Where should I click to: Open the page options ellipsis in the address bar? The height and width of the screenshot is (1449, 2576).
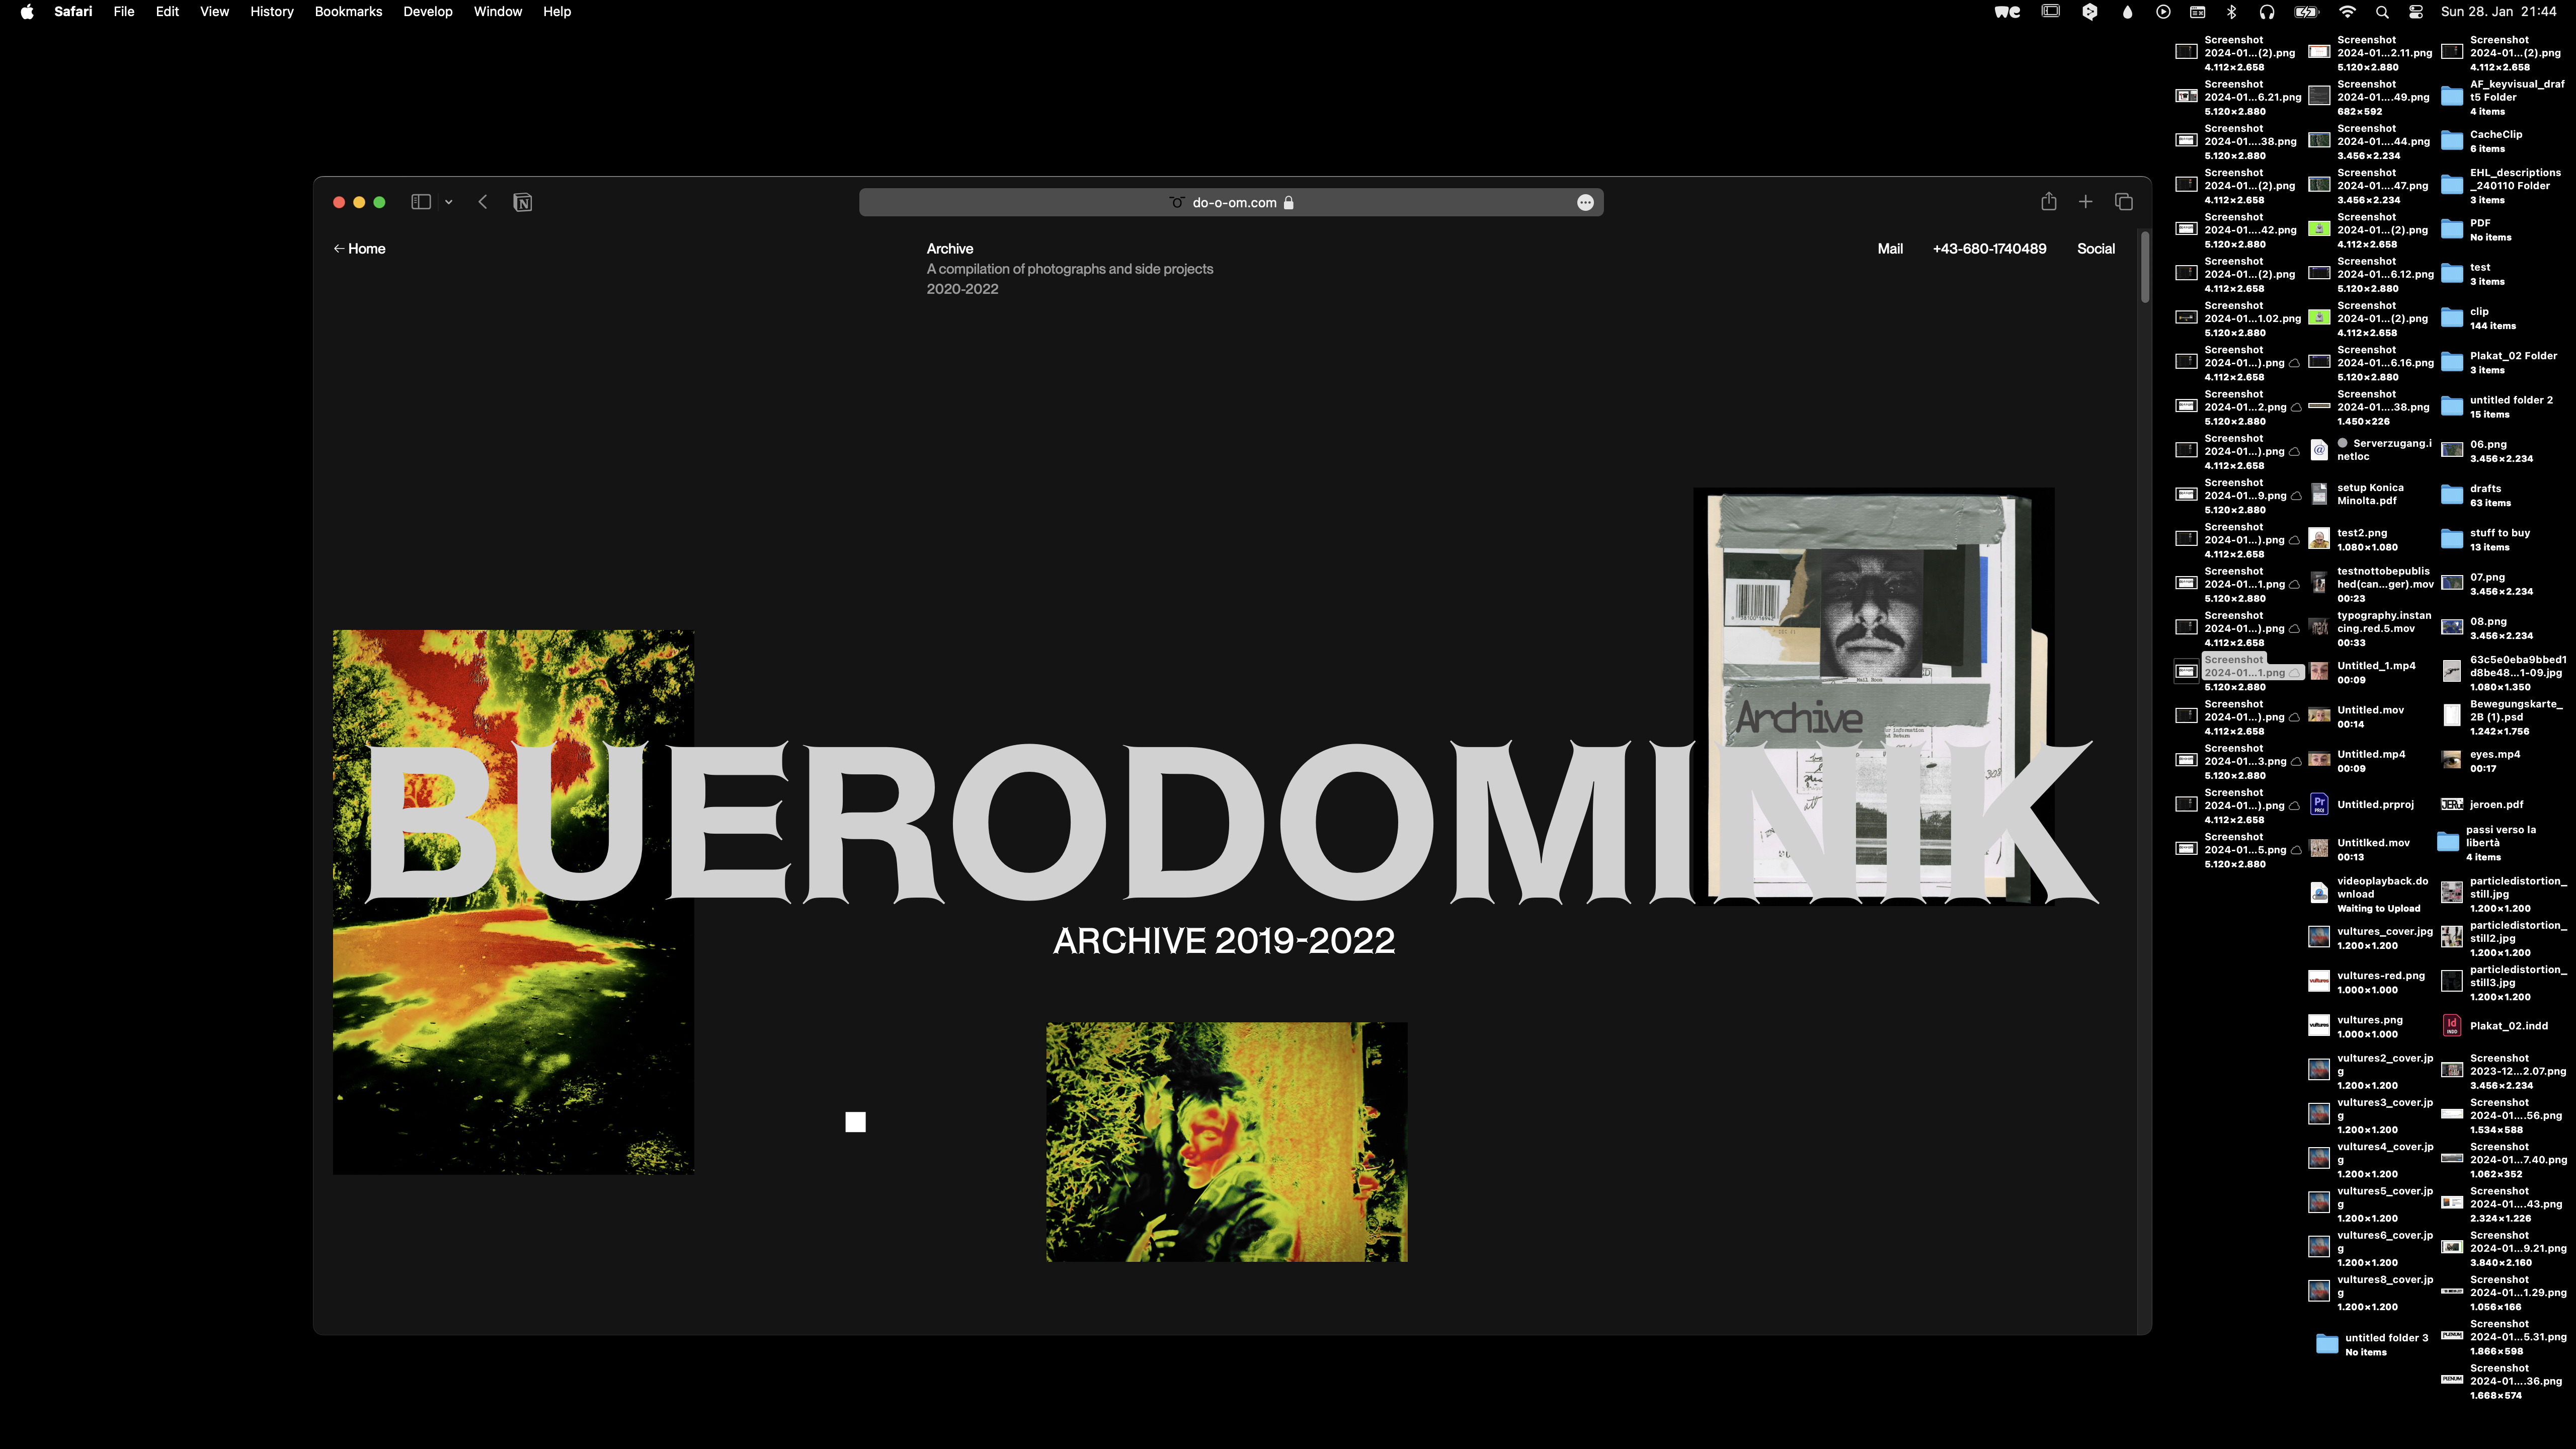[x=1585, y=203]
